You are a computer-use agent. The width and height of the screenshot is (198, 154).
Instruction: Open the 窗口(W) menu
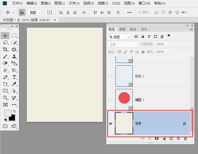144,3
